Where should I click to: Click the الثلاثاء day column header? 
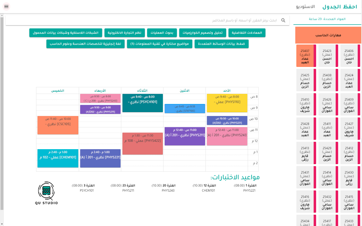tap(142, 91)
